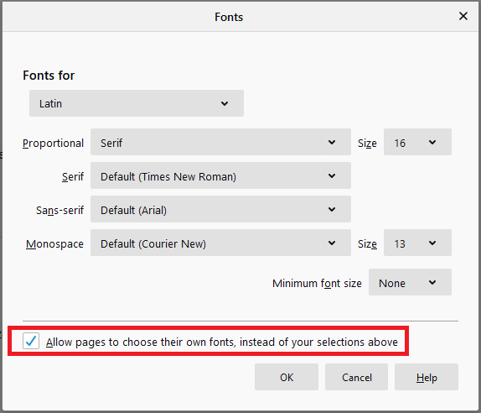481x413 pixels.
Task: Close the Fonts dialog with the X
Action: coord(463,16)
